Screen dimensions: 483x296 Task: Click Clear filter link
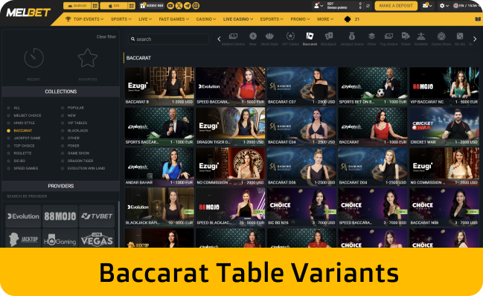tap(106, 36)
